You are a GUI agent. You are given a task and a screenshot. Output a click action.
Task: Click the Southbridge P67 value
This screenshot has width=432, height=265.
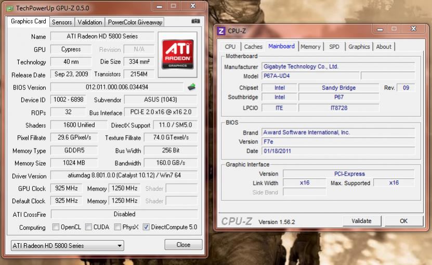[x=339, y=97]
